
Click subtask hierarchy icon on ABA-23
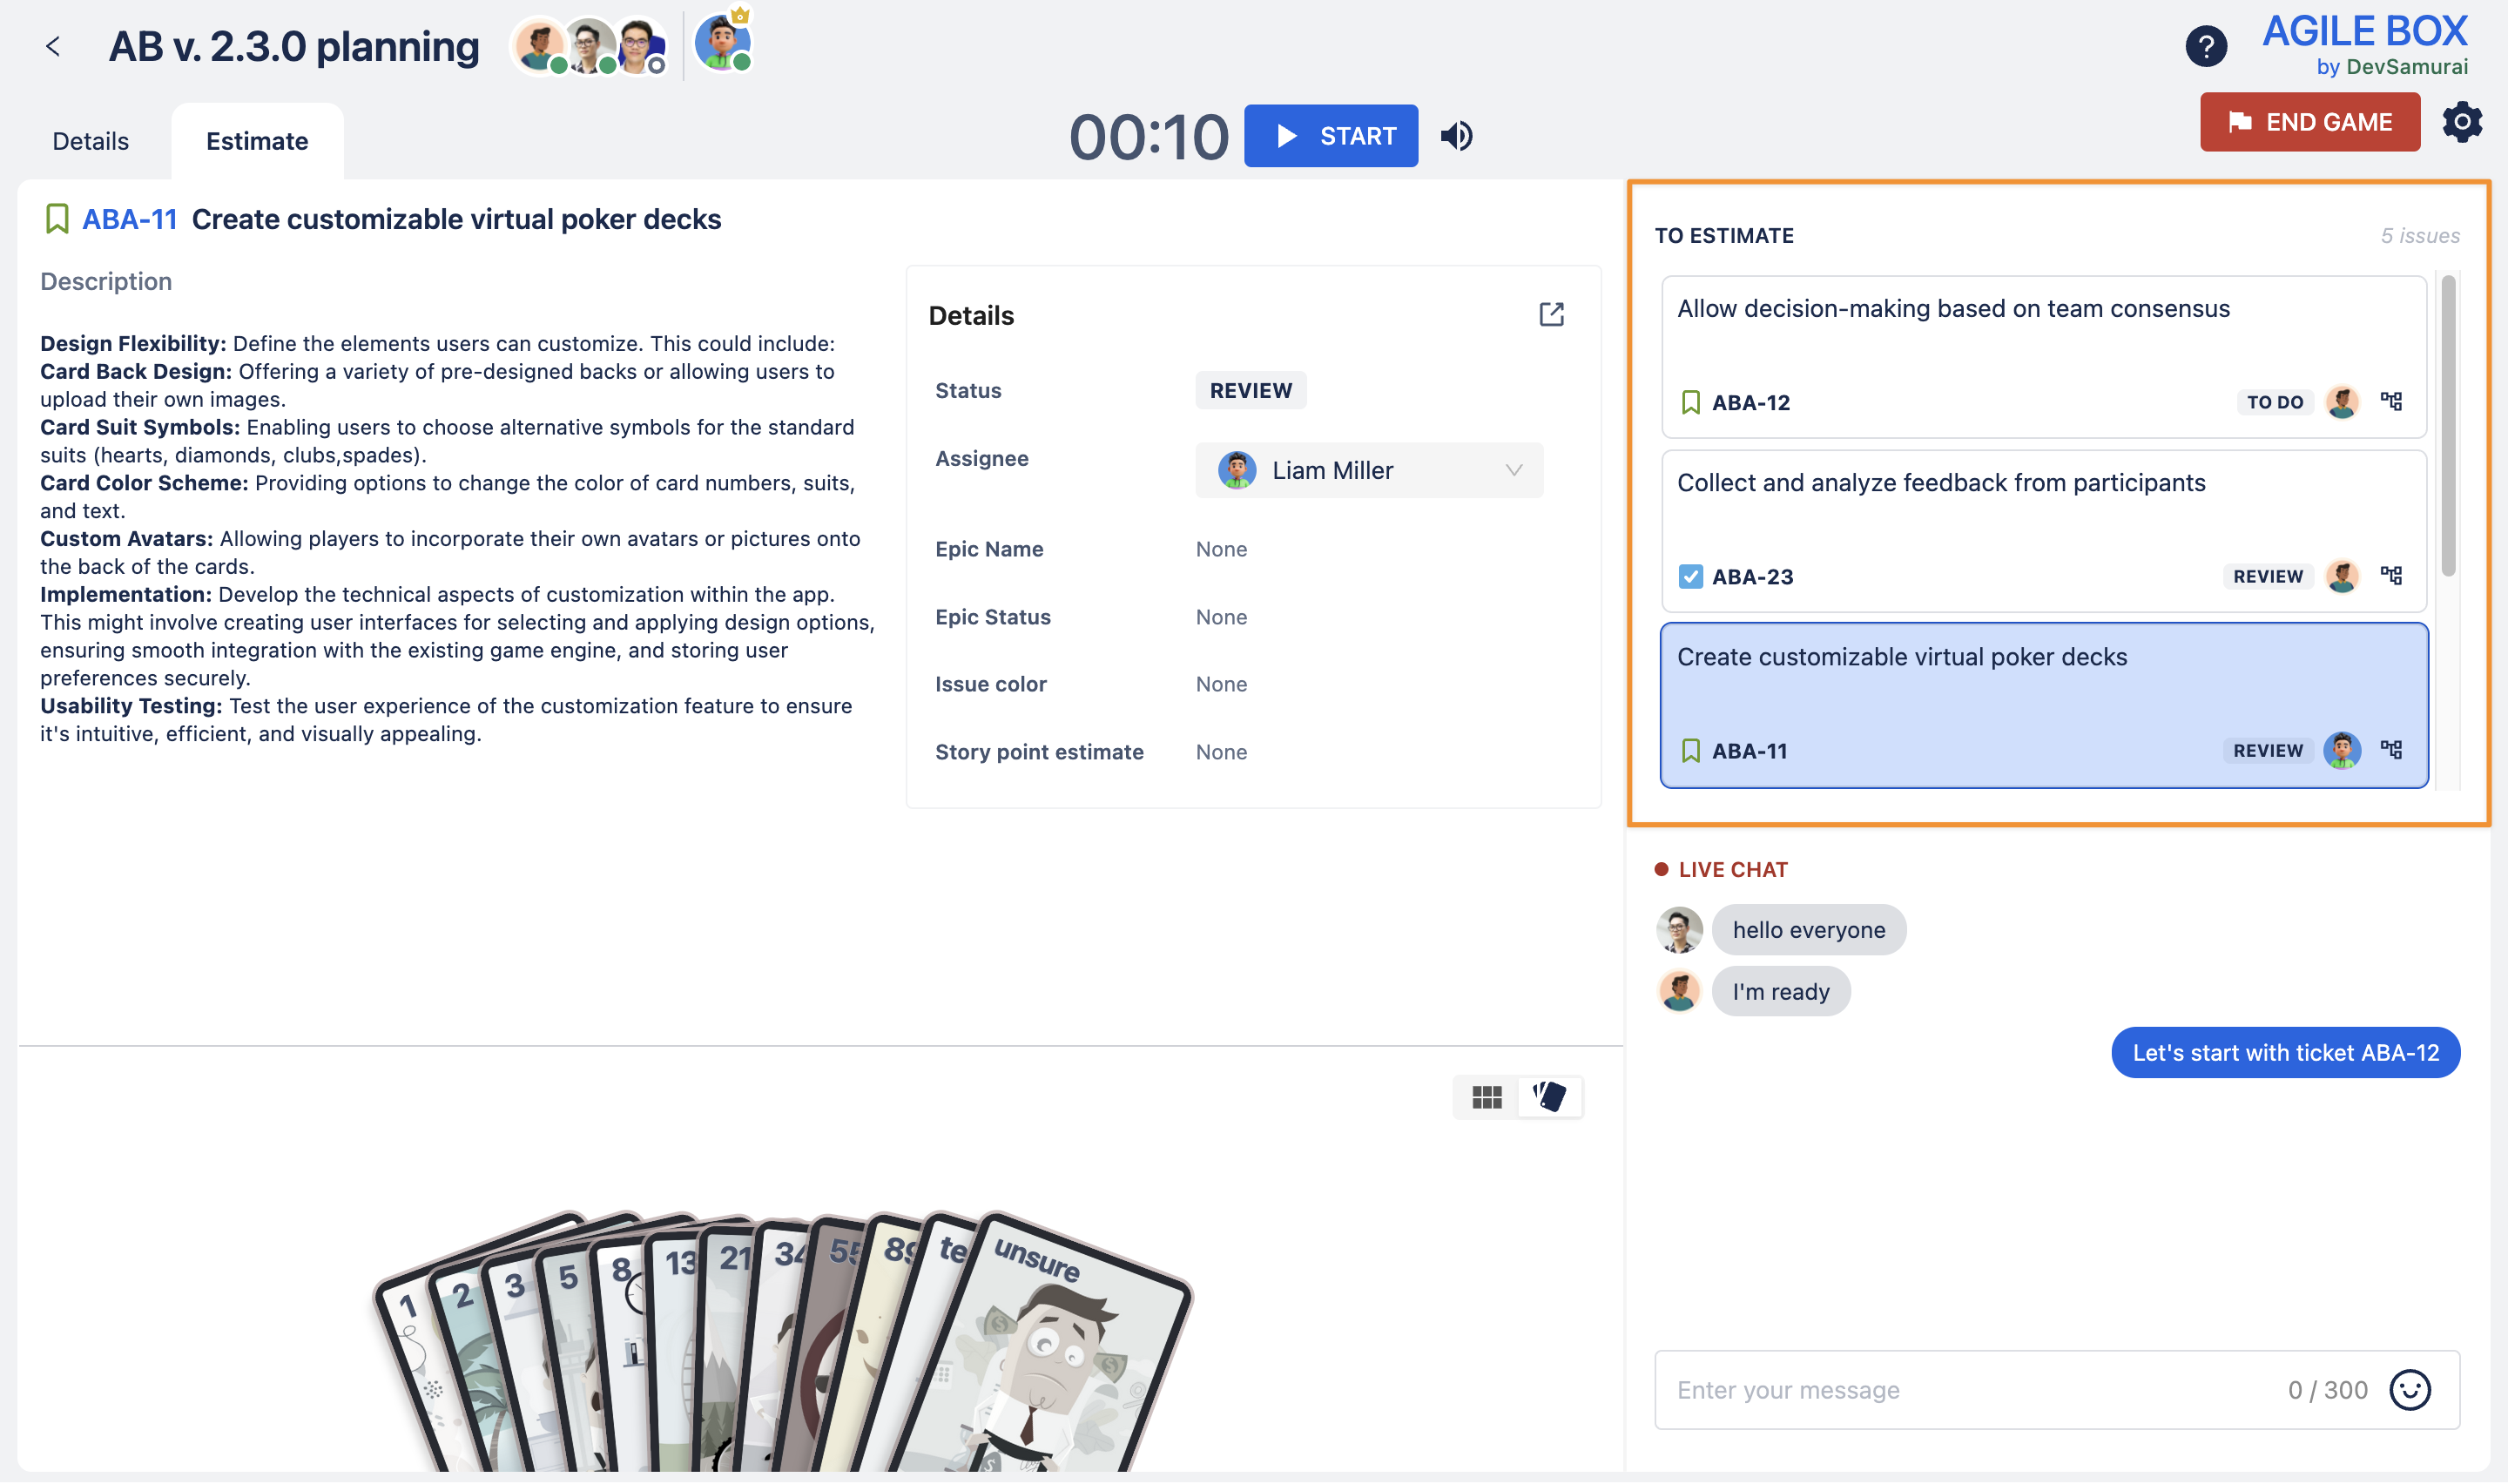pyautogui.click(x=2391, y=576)
